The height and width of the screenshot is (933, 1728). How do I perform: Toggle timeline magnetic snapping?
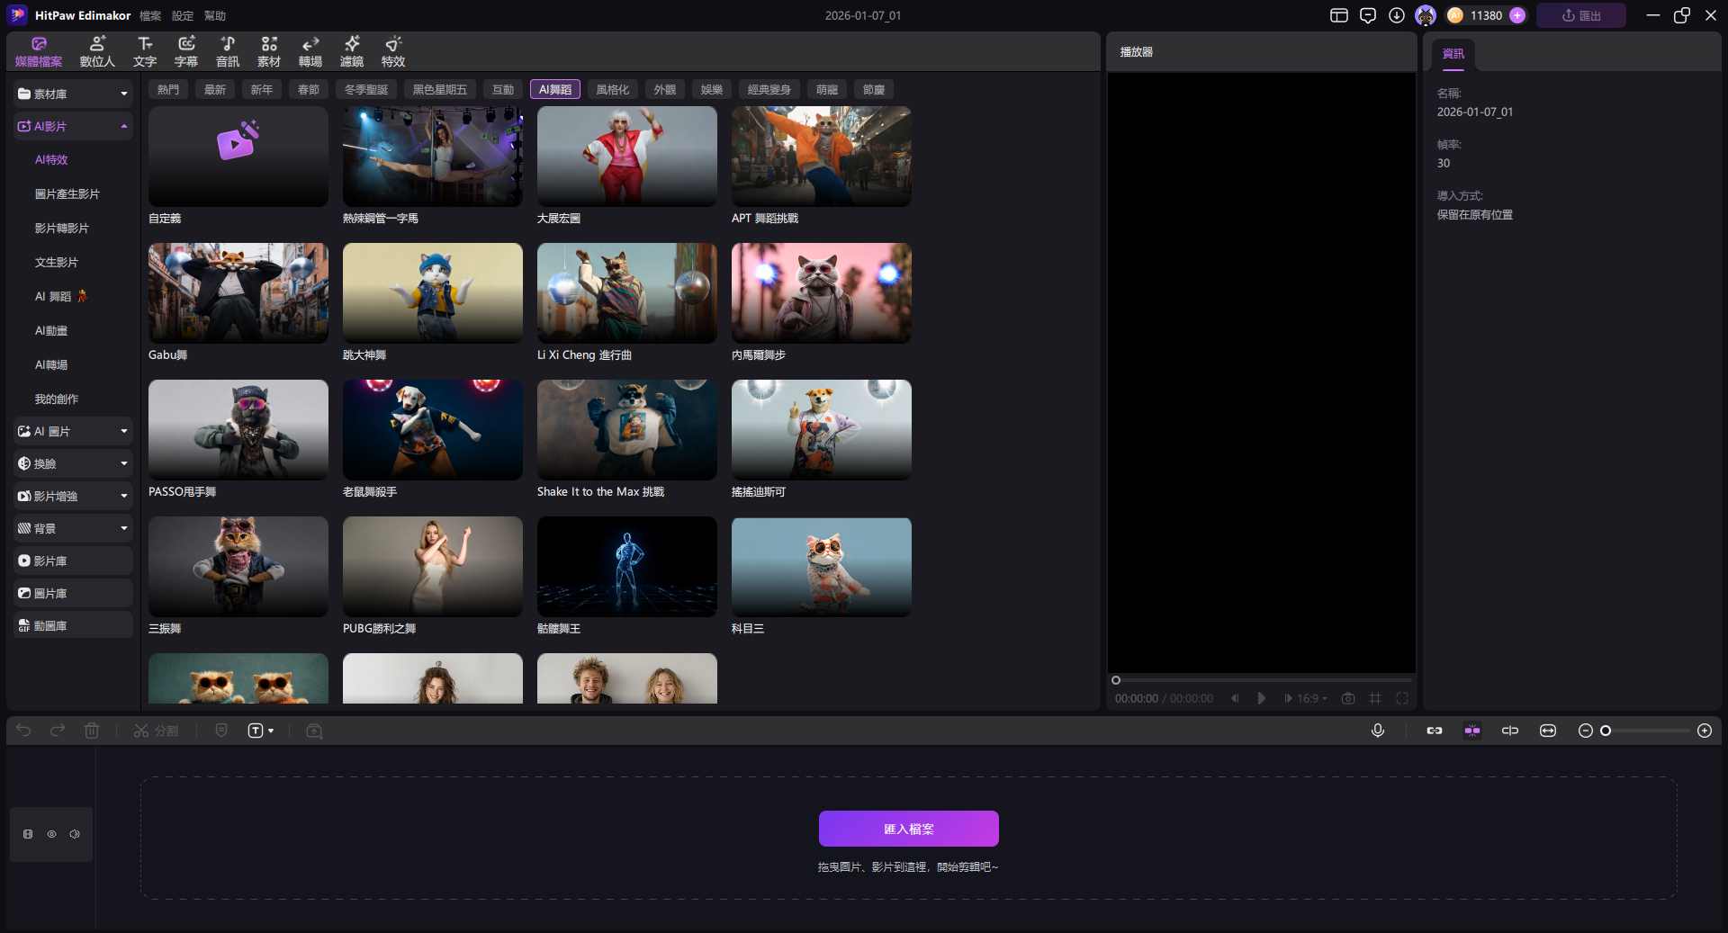pyautogui.click(x=1472, y=731)
